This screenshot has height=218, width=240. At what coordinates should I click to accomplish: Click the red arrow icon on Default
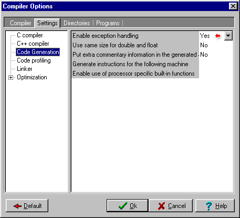(x=17, y=206)
